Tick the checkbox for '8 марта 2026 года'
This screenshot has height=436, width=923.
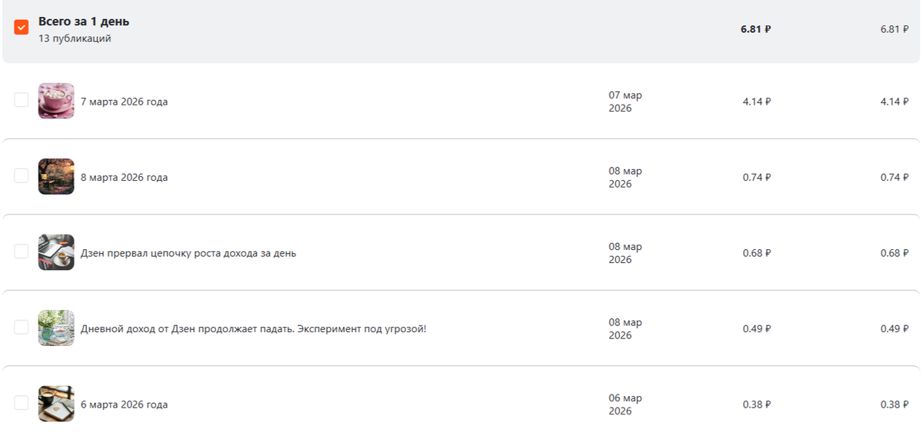point(22,176)
